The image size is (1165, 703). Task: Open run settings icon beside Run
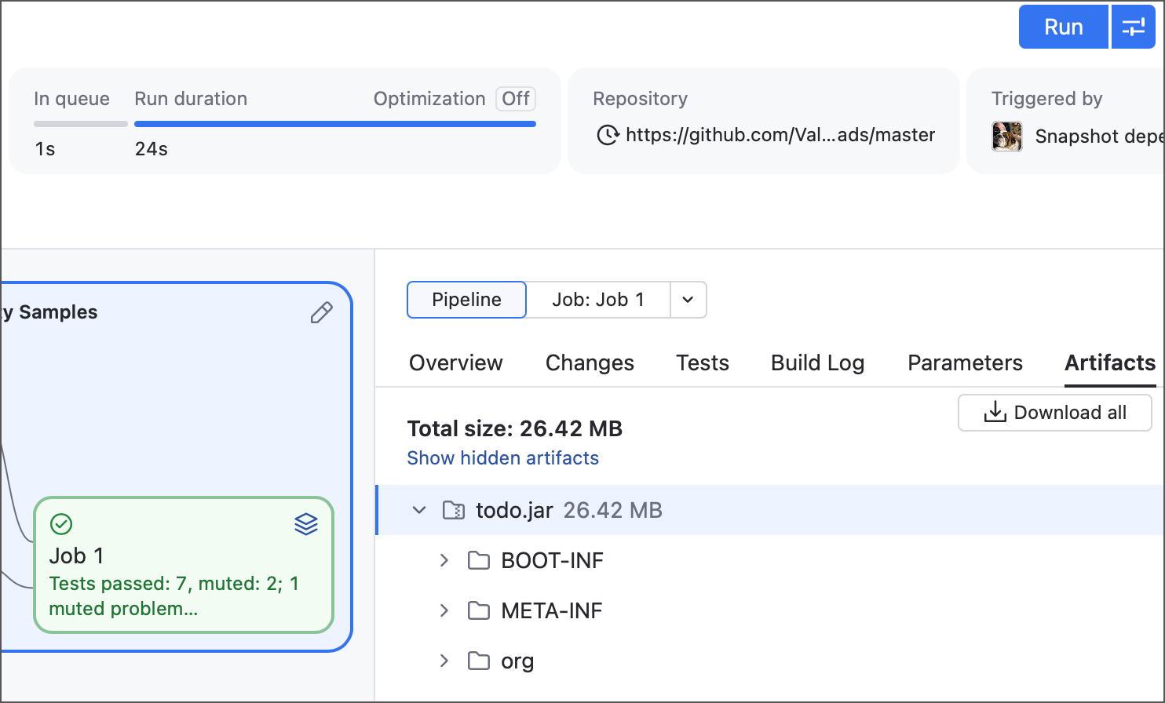1134,27
